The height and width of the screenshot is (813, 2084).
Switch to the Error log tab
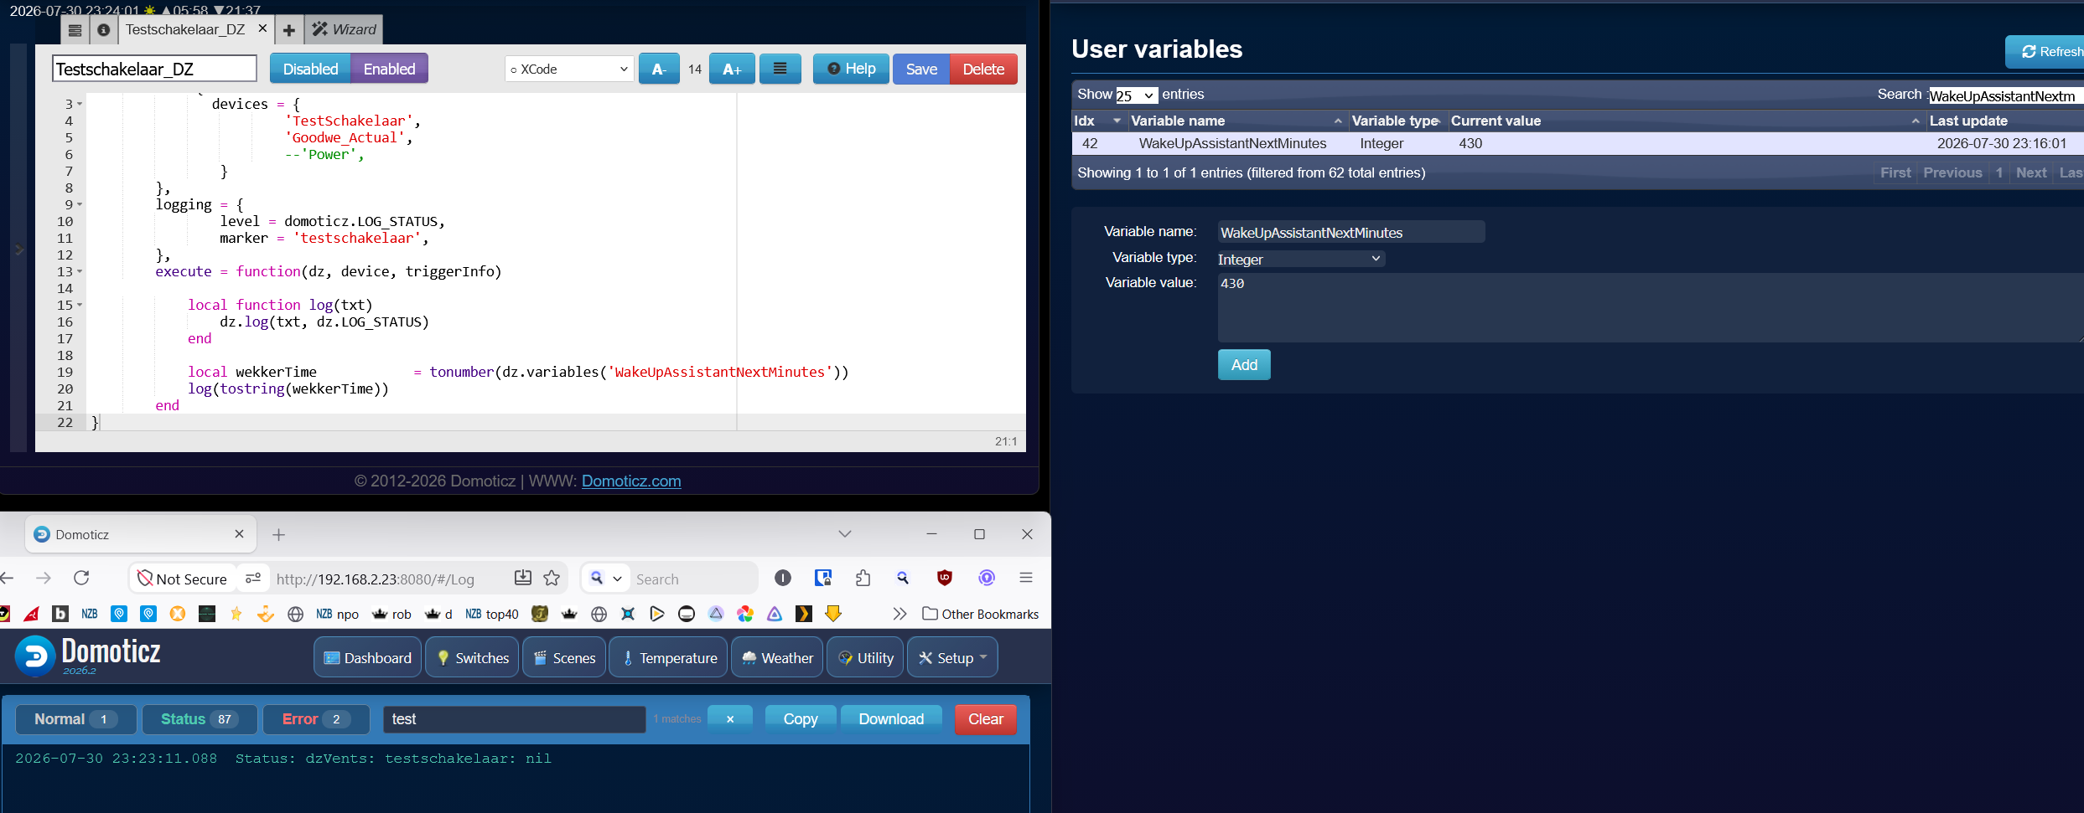tap(316, 719)
